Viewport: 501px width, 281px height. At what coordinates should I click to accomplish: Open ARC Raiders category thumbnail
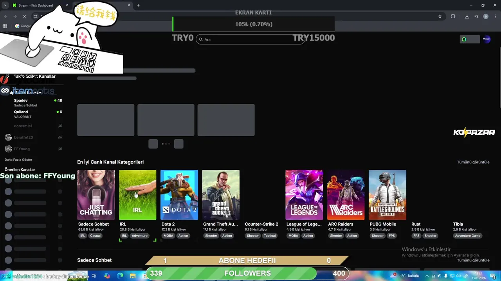point(346,195)
